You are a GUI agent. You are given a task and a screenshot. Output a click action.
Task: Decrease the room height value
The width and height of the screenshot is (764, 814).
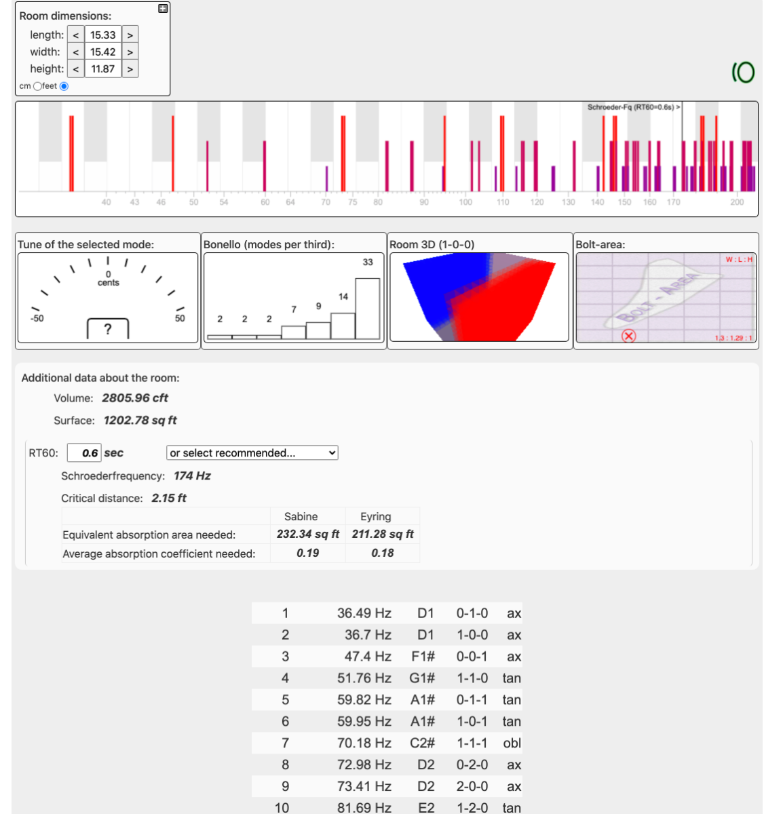click(x=75, y=69)
